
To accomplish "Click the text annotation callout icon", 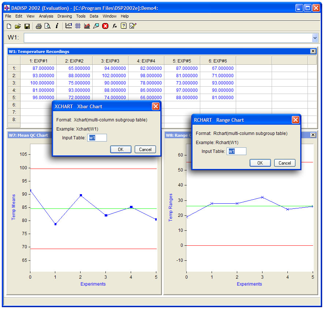I will click(x=96, y=26).
